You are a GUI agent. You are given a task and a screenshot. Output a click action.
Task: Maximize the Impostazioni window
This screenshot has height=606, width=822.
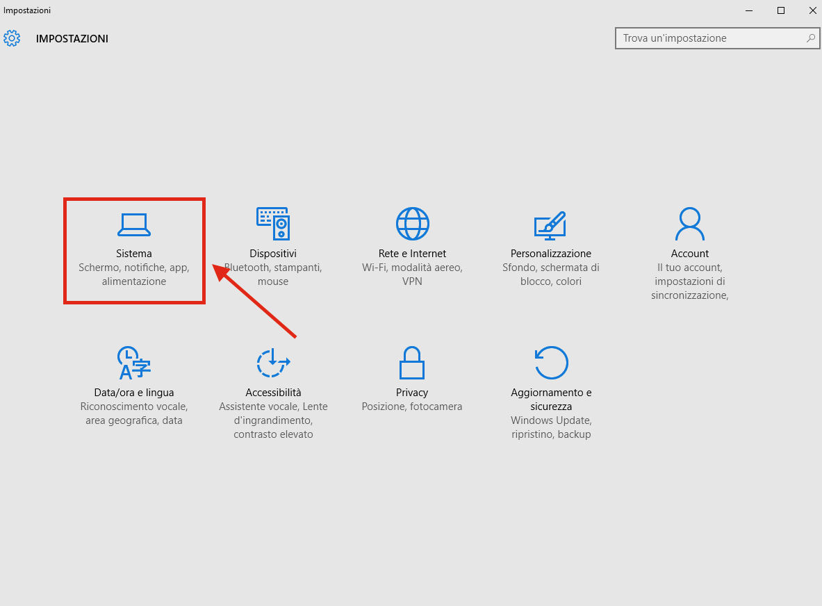click(780, 10)
